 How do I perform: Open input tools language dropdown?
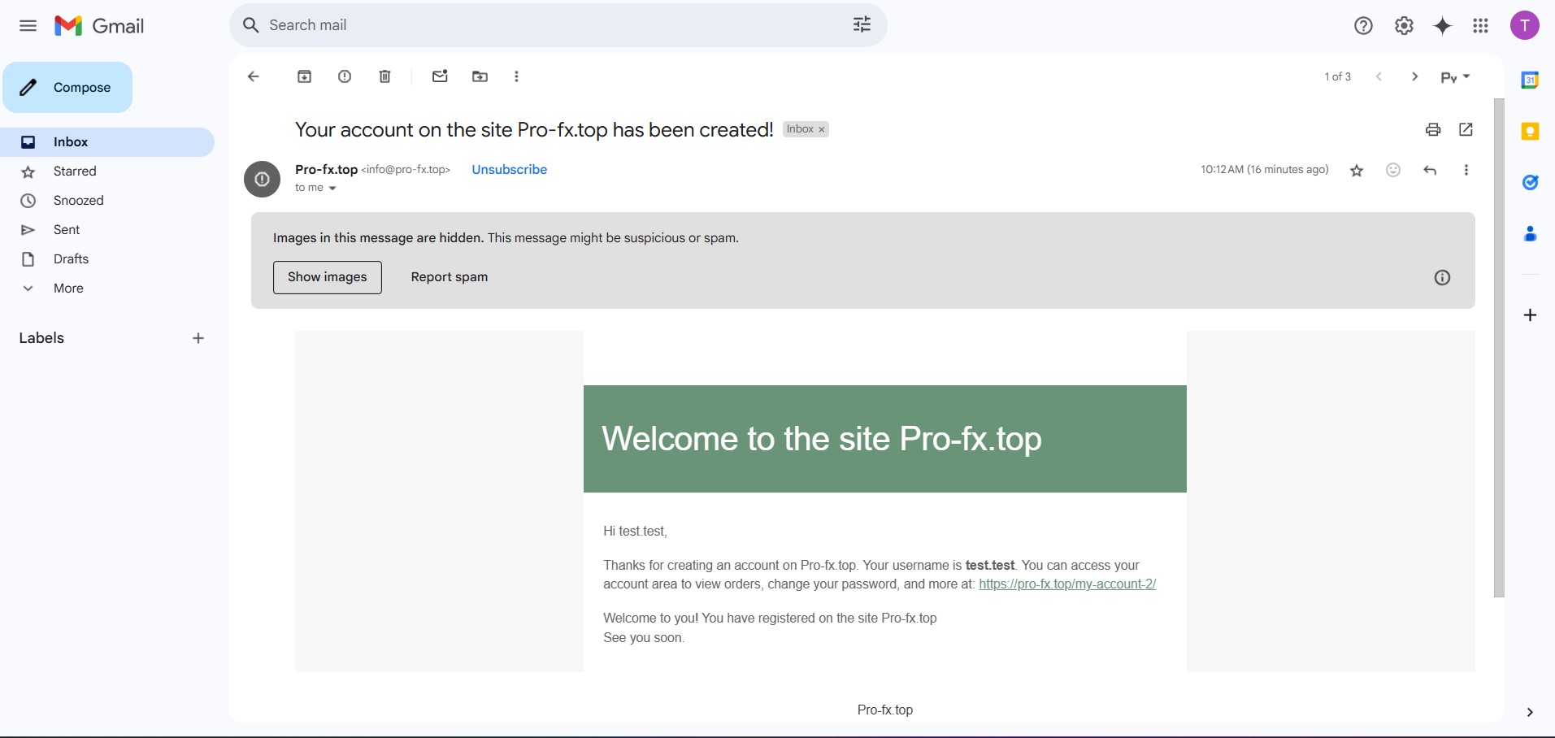[x=1456, y=77]
